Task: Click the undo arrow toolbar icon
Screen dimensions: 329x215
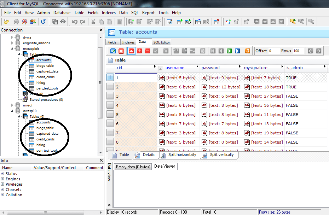Action: 74,22
